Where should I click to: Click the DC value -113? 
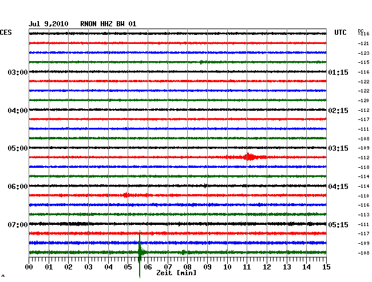pos(363,215)
